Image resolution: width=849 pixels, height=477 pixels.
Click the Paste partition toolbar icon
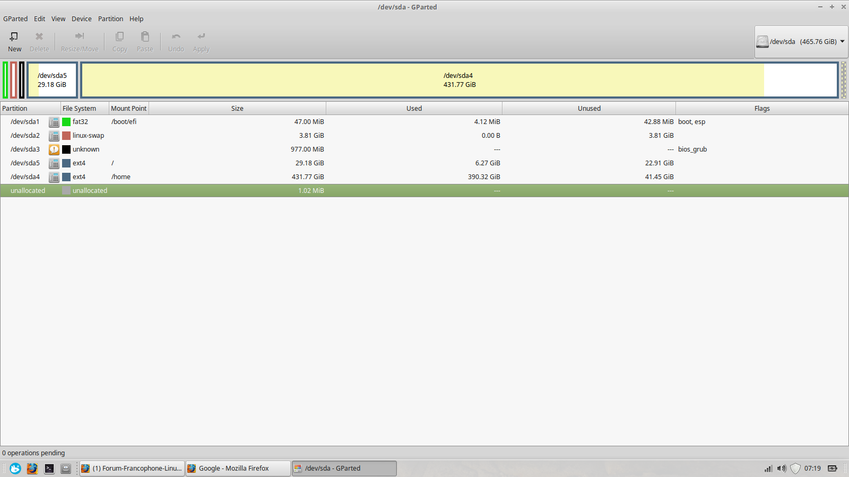pos(145,37)
